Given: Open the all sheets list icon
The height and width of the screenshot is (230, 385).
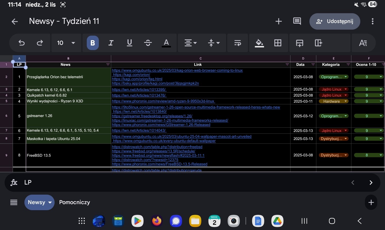Looking at the screenshot, I should (14, 202).
